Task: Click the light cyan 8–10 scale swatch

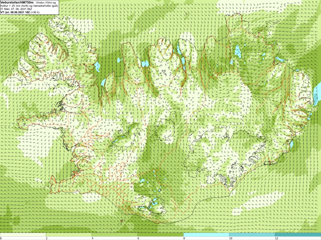Action: (x=206, y=235)
